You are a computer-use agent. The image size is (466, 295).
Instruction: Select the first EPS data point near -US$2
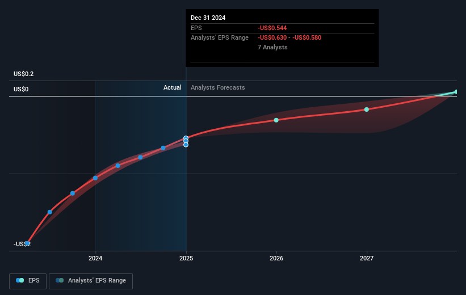click(x=27, y=243)
